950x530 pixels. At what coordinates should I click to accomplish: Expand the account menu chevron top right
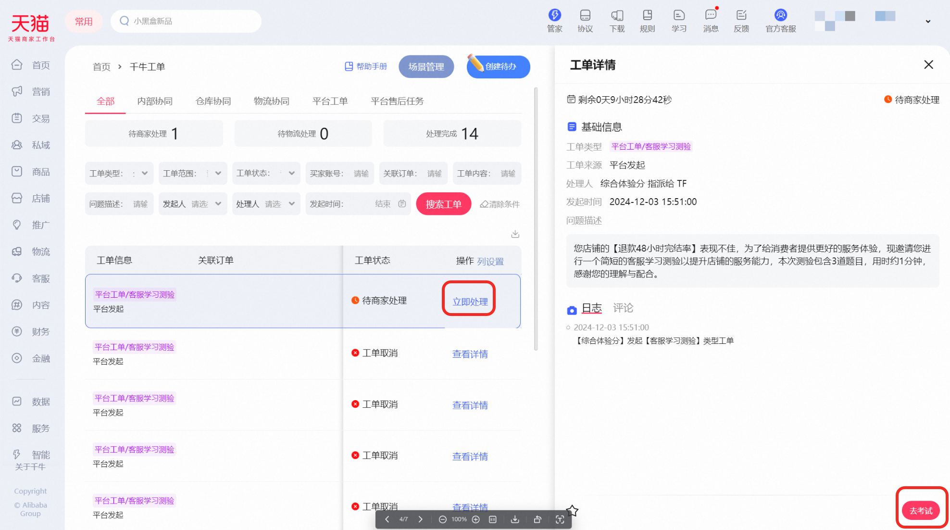[928, 21]
